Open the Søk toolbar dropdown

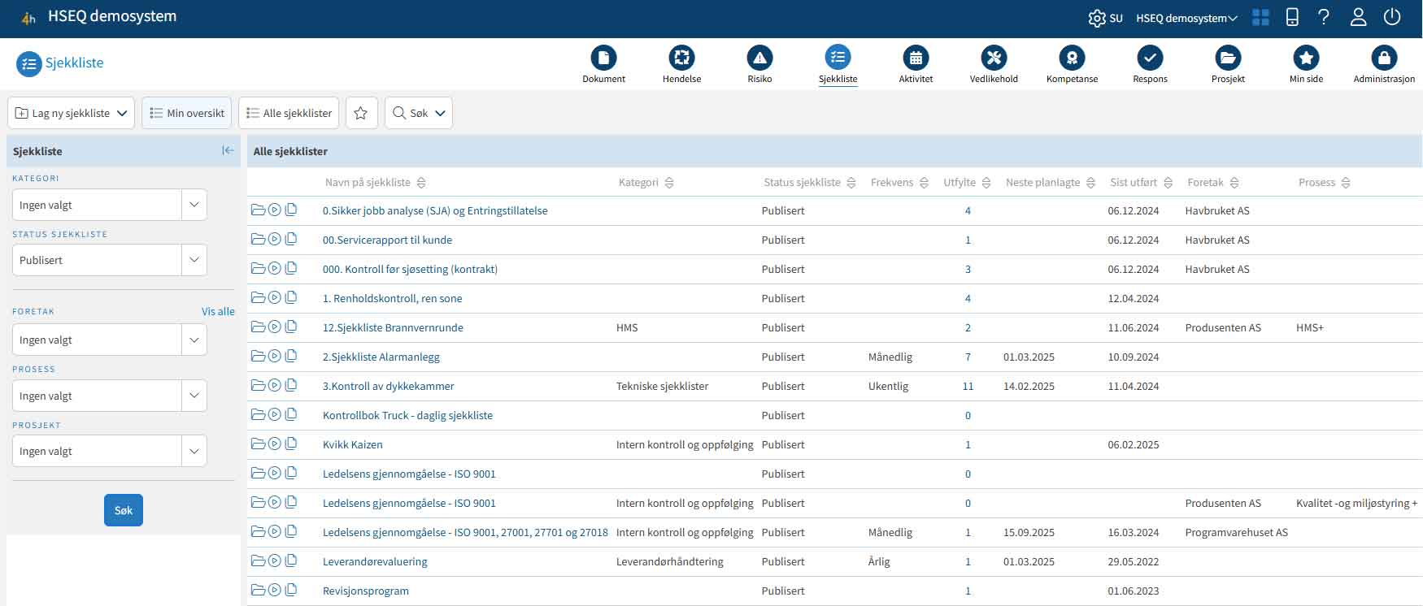click(x=418, y=113)
